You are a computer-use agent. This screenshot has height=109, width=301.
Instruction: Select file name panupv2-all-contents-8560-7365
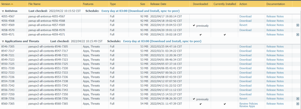point(48,104)
